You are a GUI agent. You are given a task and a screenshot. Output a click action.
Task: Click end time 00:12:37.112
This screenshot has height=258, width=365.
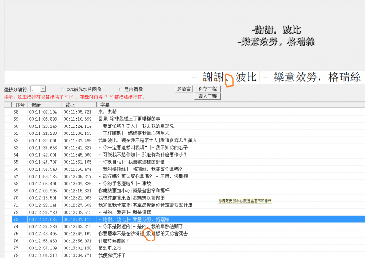[x=78, y=219]
